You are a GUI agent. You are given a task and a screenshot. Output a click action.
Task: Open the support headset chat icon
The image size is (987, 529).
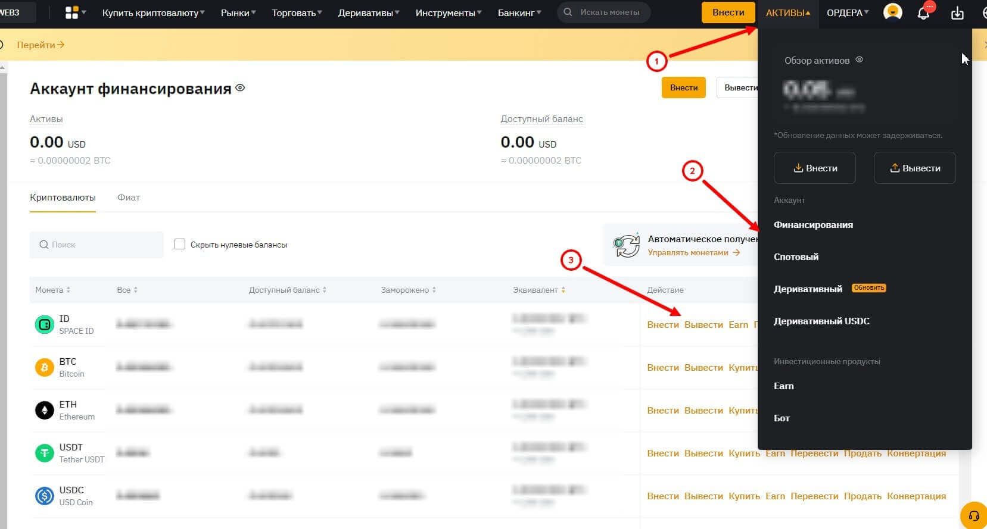pyautogui.click(x=974, y=516)
